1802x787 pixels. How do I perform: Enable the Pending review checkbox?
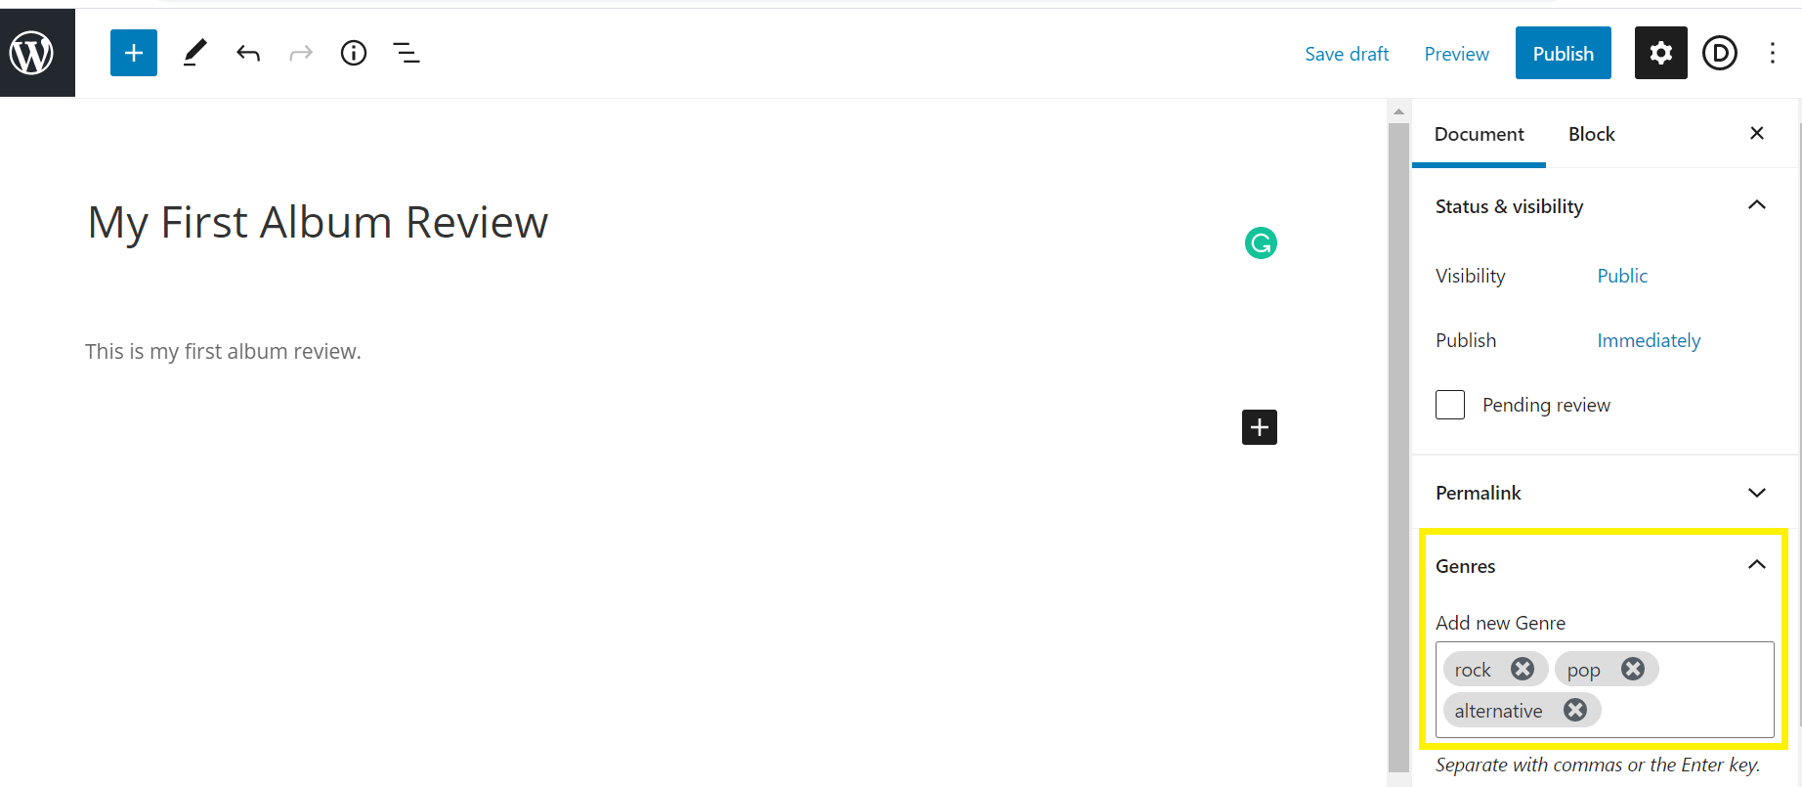pyautogui.click(x=1449, y=404)
